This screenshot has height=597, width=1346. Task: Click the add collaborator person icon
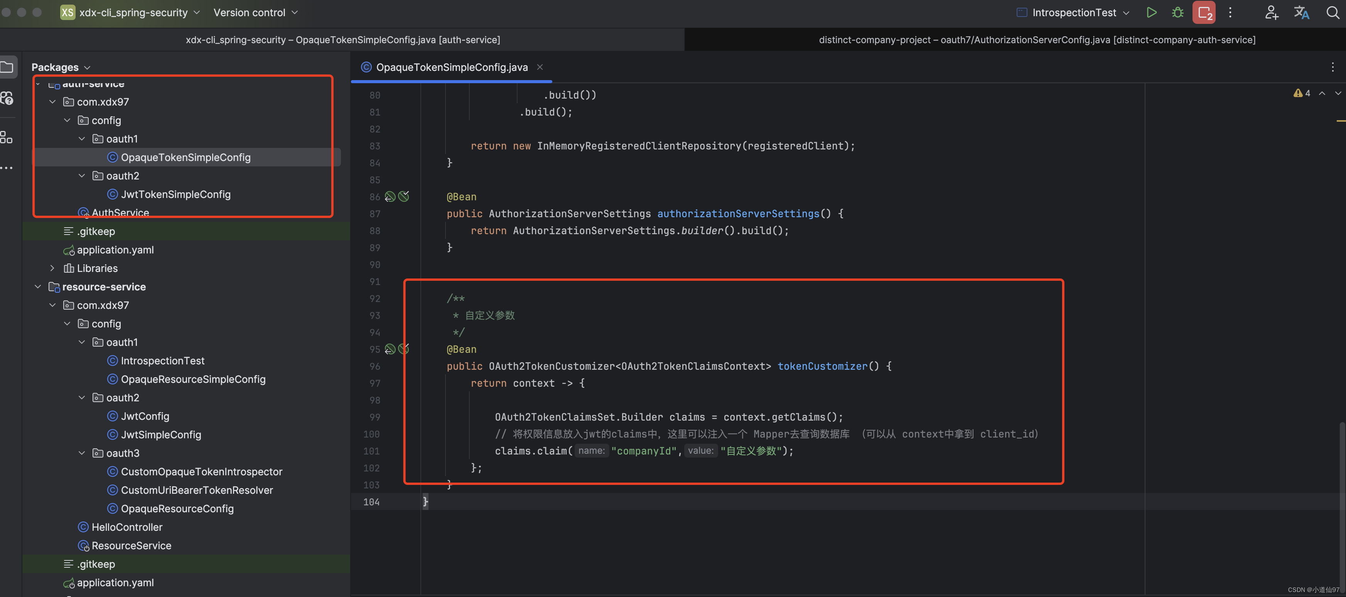point(1271,13)
